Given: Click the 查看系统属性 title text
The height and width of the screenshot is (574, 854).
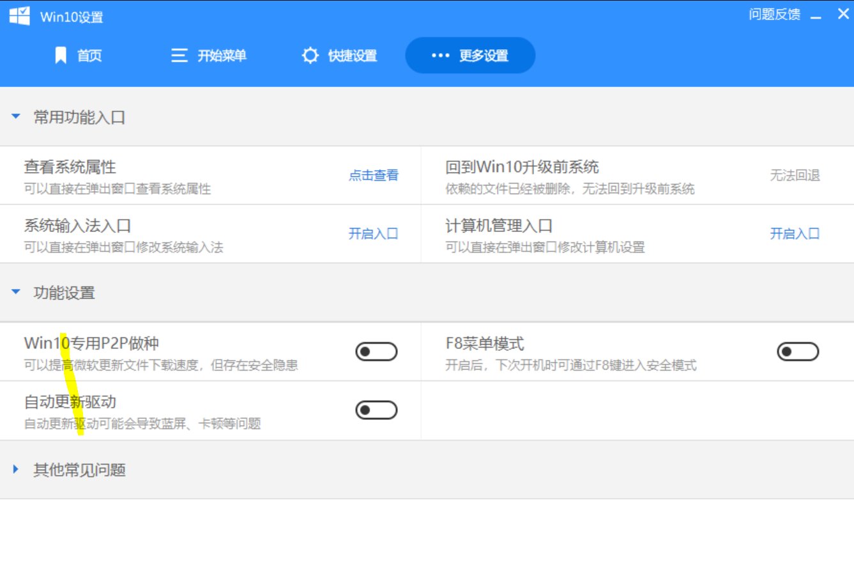Looking at the screenshot, I should pos(70,167).
